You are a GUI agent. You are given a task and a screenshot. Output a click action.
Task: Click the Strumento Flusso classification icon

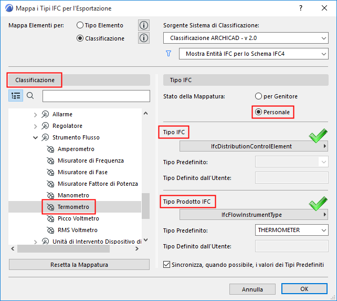click(x=45, y=137)
